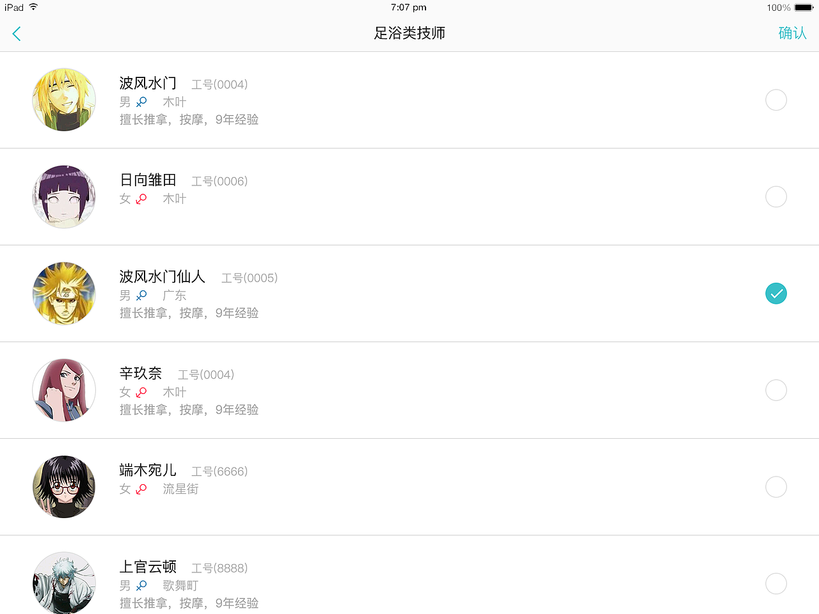Screen dimensions: 819x614
Task: Click the battery icon in status bar
Action: point(804,8)
